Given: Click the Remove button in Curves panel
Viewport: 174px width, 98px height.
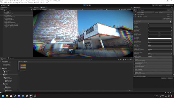Looking at the screenshot, I should click(170, 78).
